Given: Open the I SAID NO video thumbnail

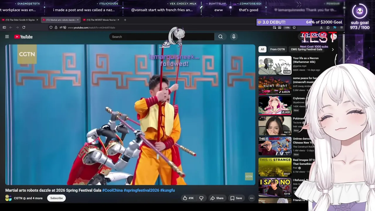Looking at the screenshot, I should (275, 187).
